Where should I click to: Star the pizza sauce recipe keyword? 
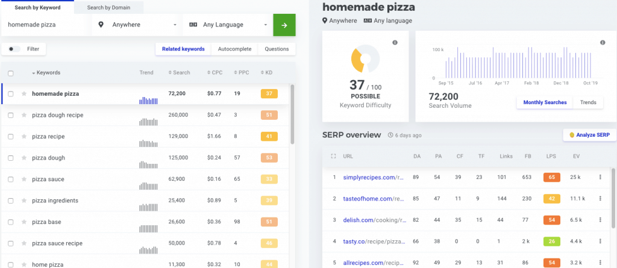coord(24,243)
